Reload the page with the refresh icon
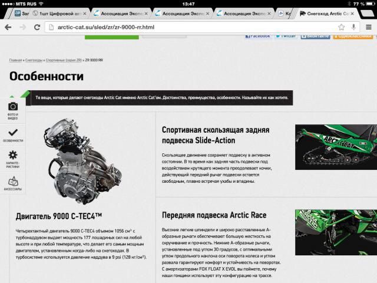The image size is (377, 283). (x=37, y=27)
